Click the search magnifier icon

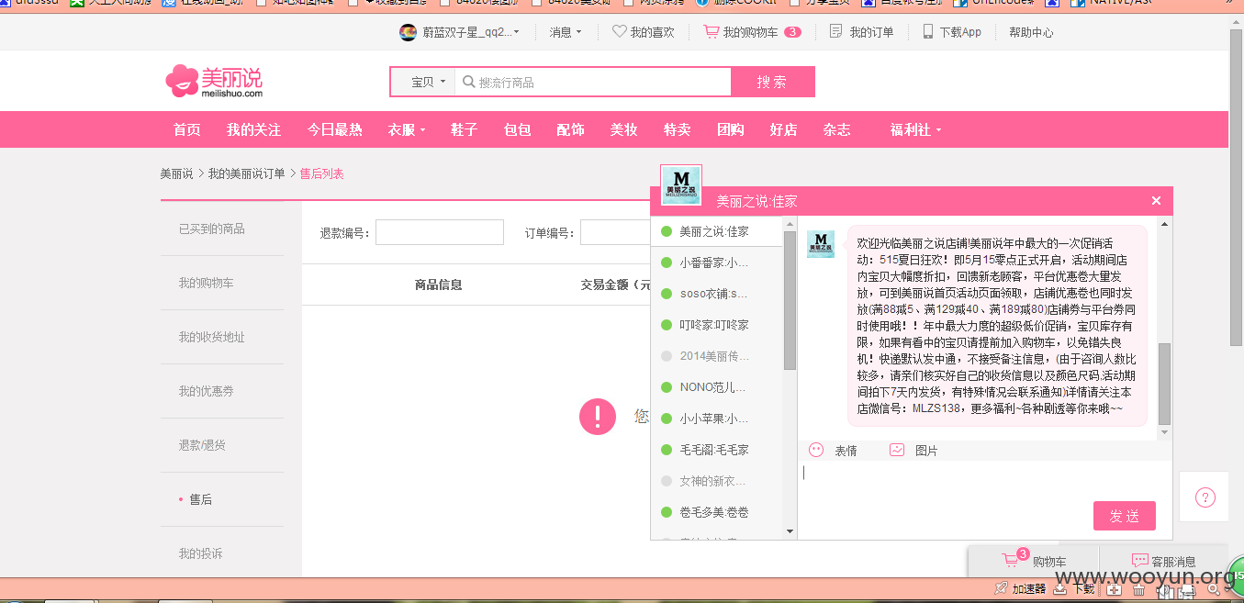[x=468, y=82]
